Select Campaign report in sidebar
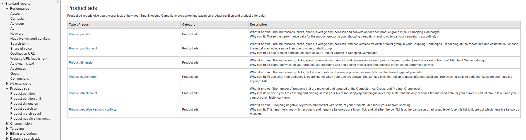The height and width of the screenshot is (140, 526). click(x=18, y=19)
